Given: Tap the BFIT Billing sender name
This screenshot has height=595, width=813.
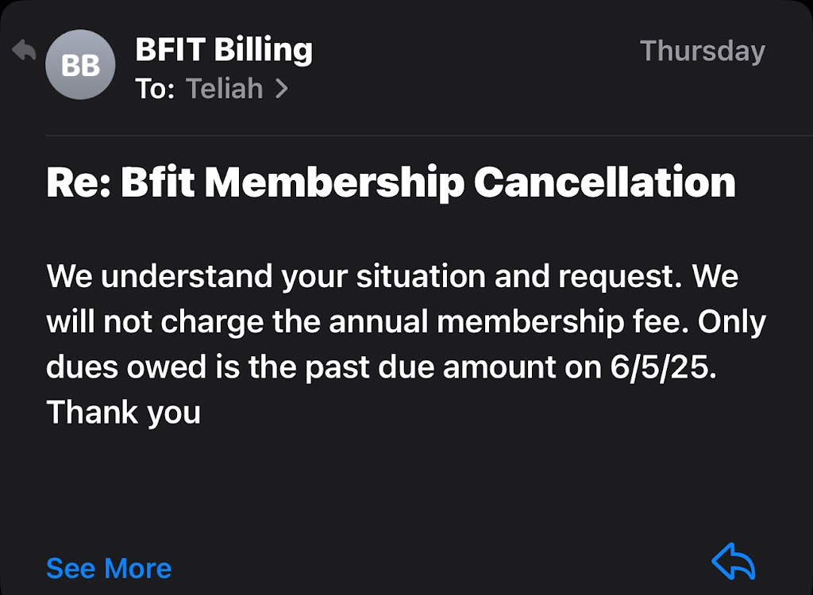Looking at the screenshot, I should (224, 50).
